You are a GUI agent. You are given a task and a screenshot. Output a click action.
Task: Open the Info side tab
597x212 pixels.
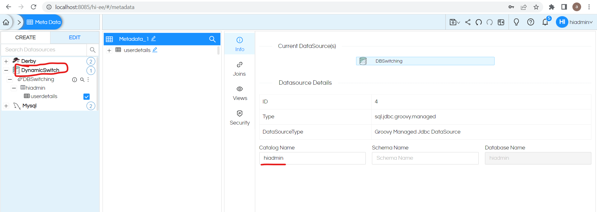tap(240, 44)
